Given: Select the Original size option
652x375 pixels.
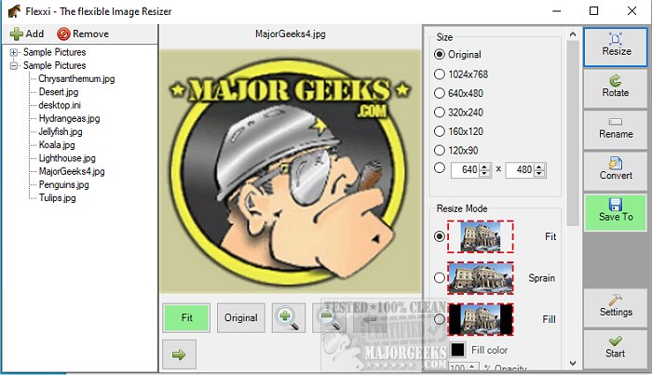Looking at the screenshot, I should coord(439,54).
